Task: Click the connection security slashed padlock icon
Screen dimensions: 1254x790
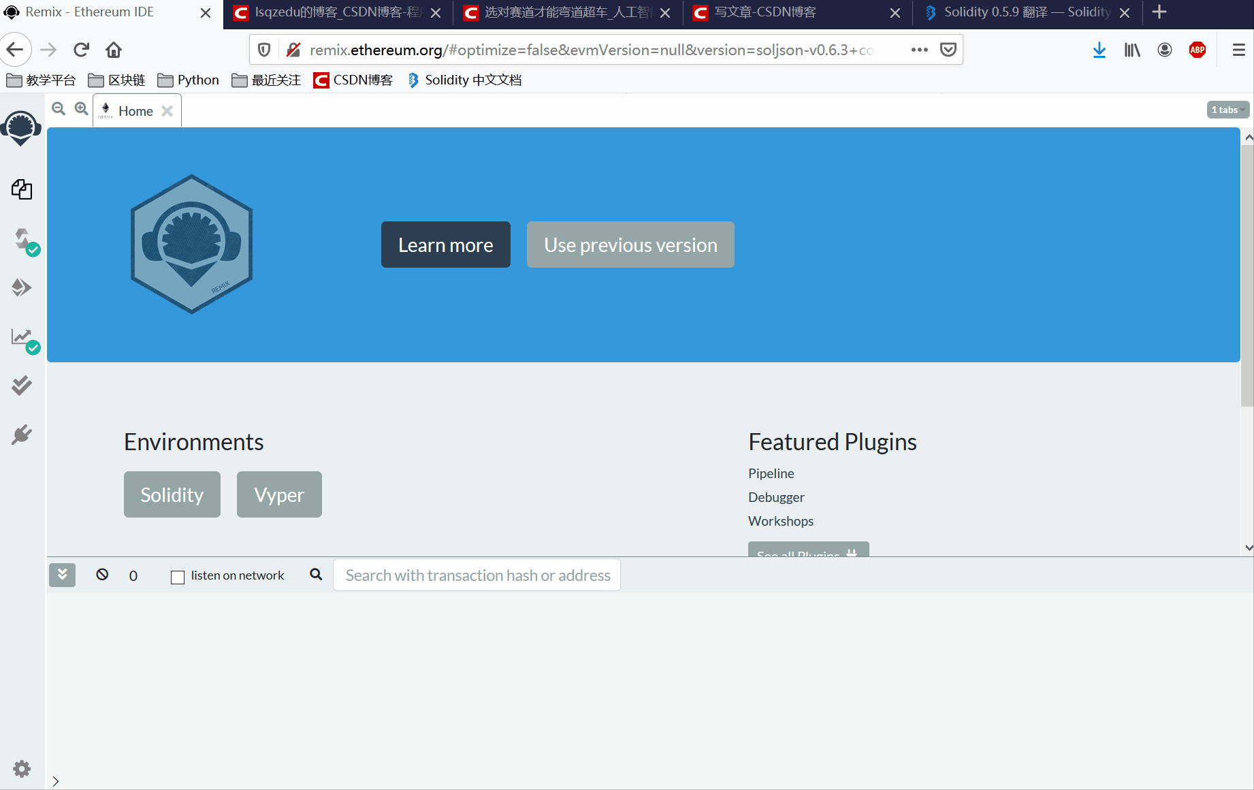Action: click(x=293, y=50)
